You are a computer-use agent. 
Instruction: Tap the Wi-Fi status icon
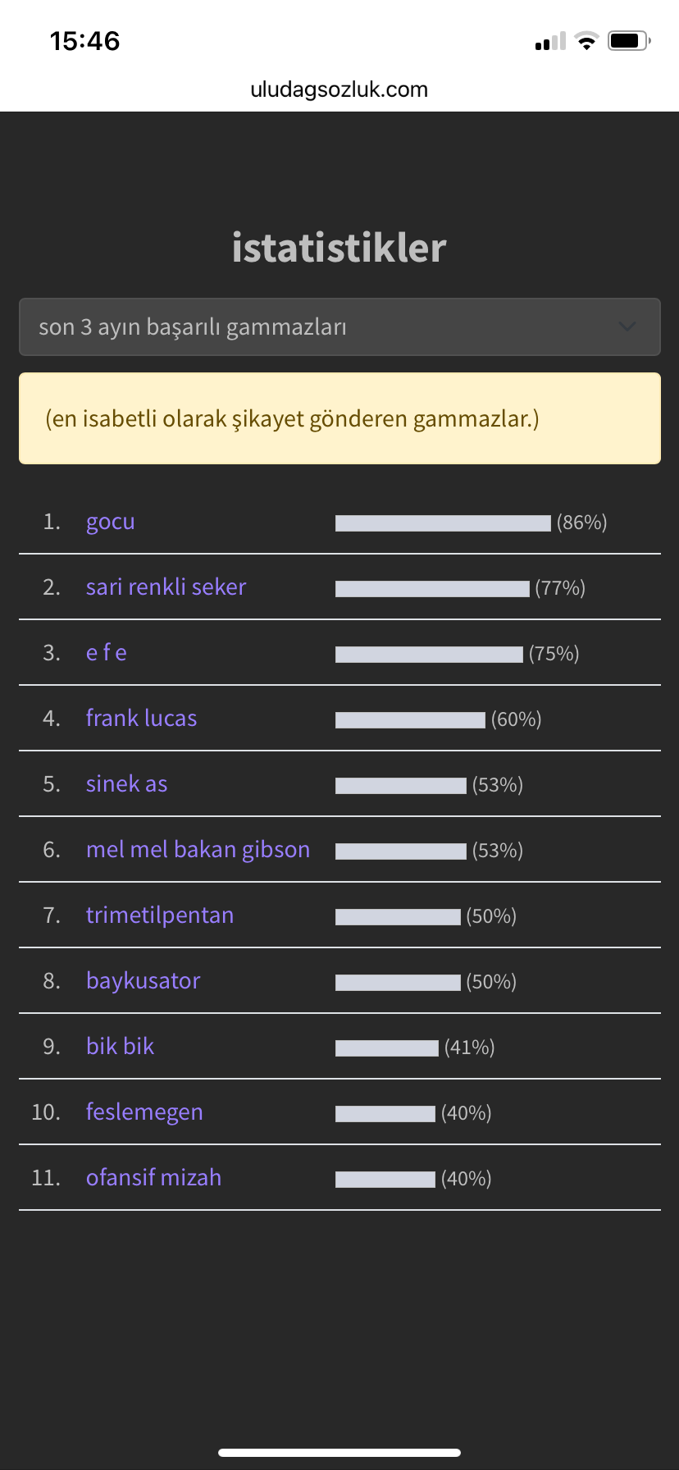tap(586, 41)
